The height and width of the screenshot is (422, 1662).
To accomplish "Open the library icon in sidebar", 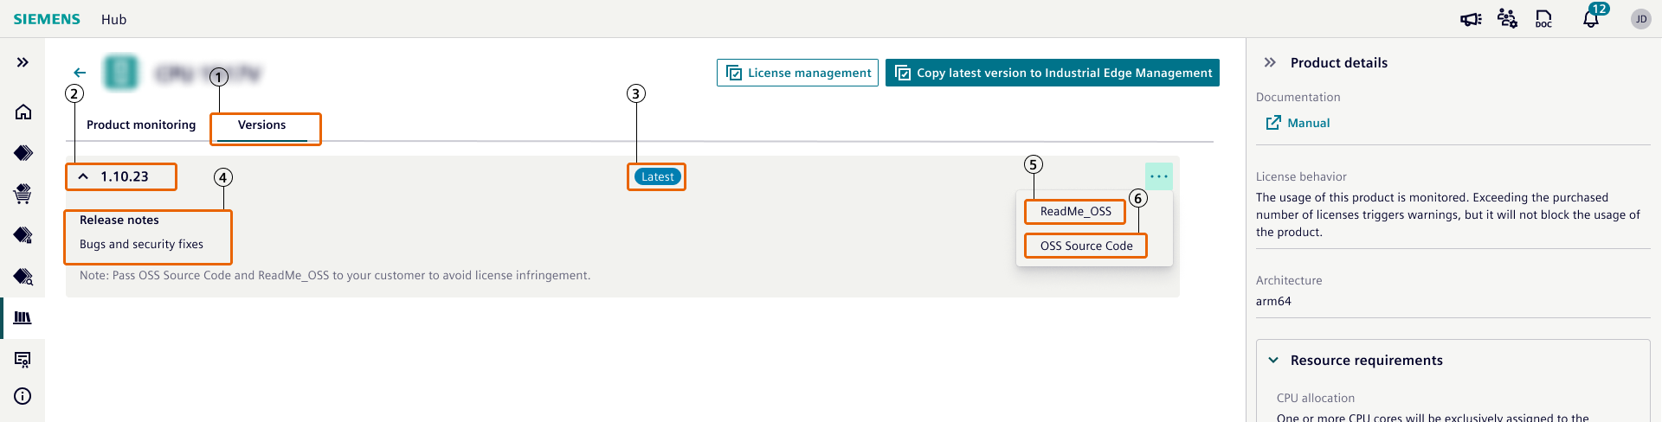I will click(x=23, y=317).
